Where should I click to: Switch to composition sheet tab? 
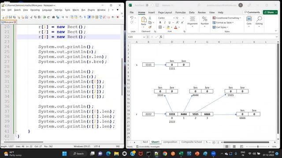(x=170, y=142)
